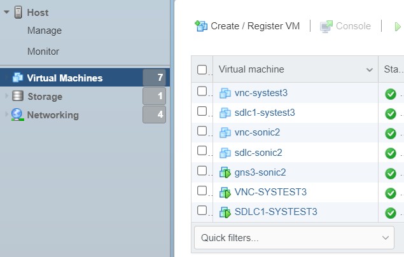Open the Monitor section under Host
The width and height of the screenshot is (404, 257).
coord(43,51)
